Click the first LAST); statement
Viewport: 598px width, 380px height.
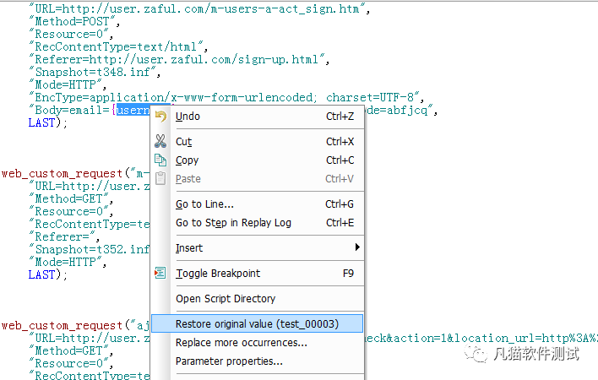click(x=48, y=122)
